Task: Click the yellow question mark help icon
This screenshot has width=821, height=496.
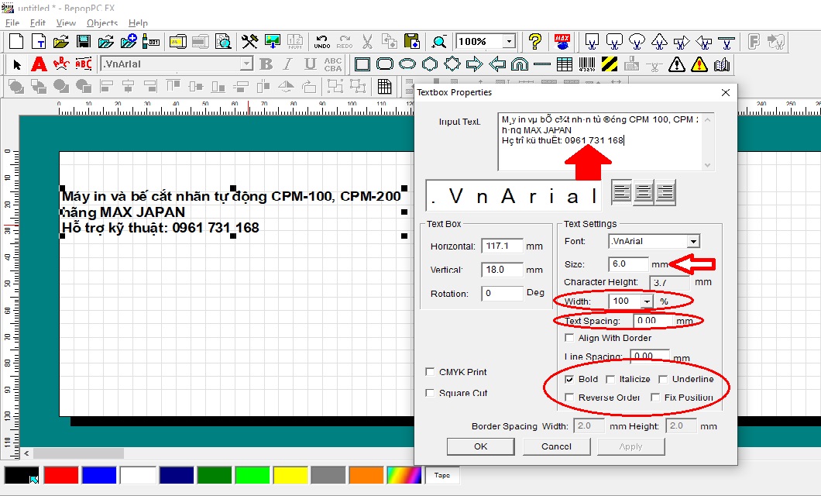Action: (534, 41)
